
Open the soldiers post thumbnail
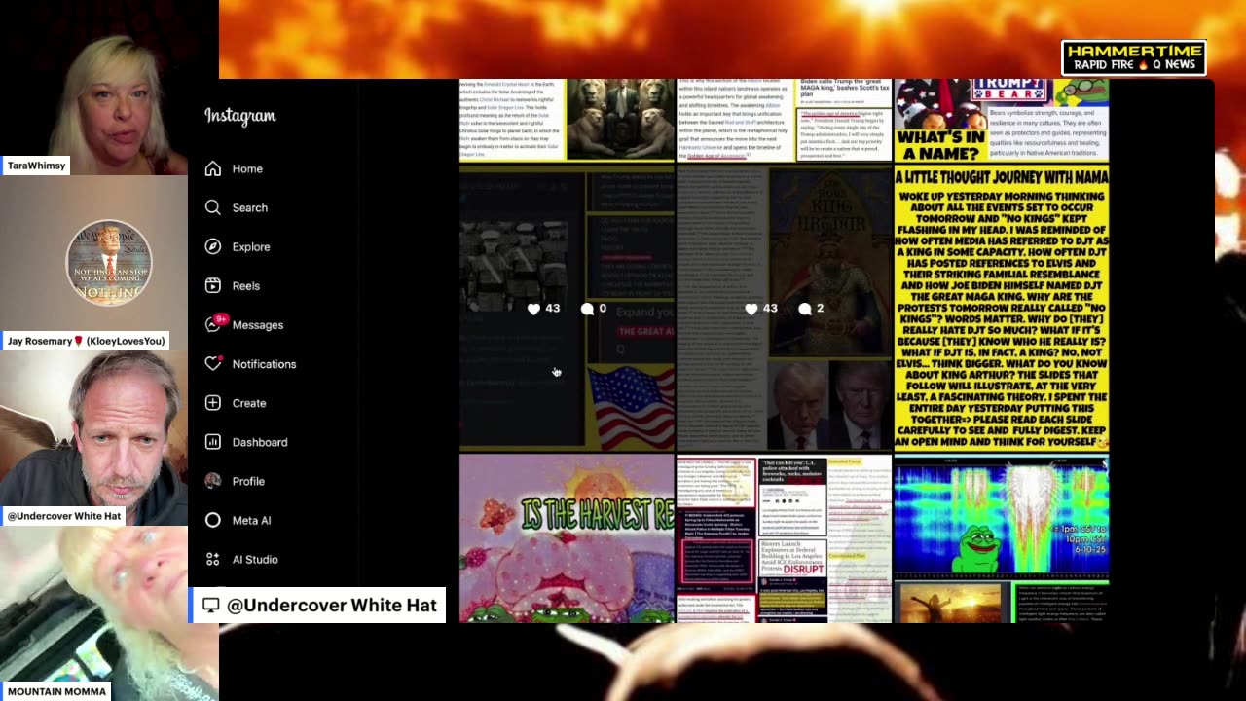coord(567,308)
